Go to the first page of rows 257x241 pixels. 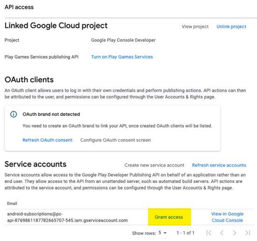[x=209, y=233]
